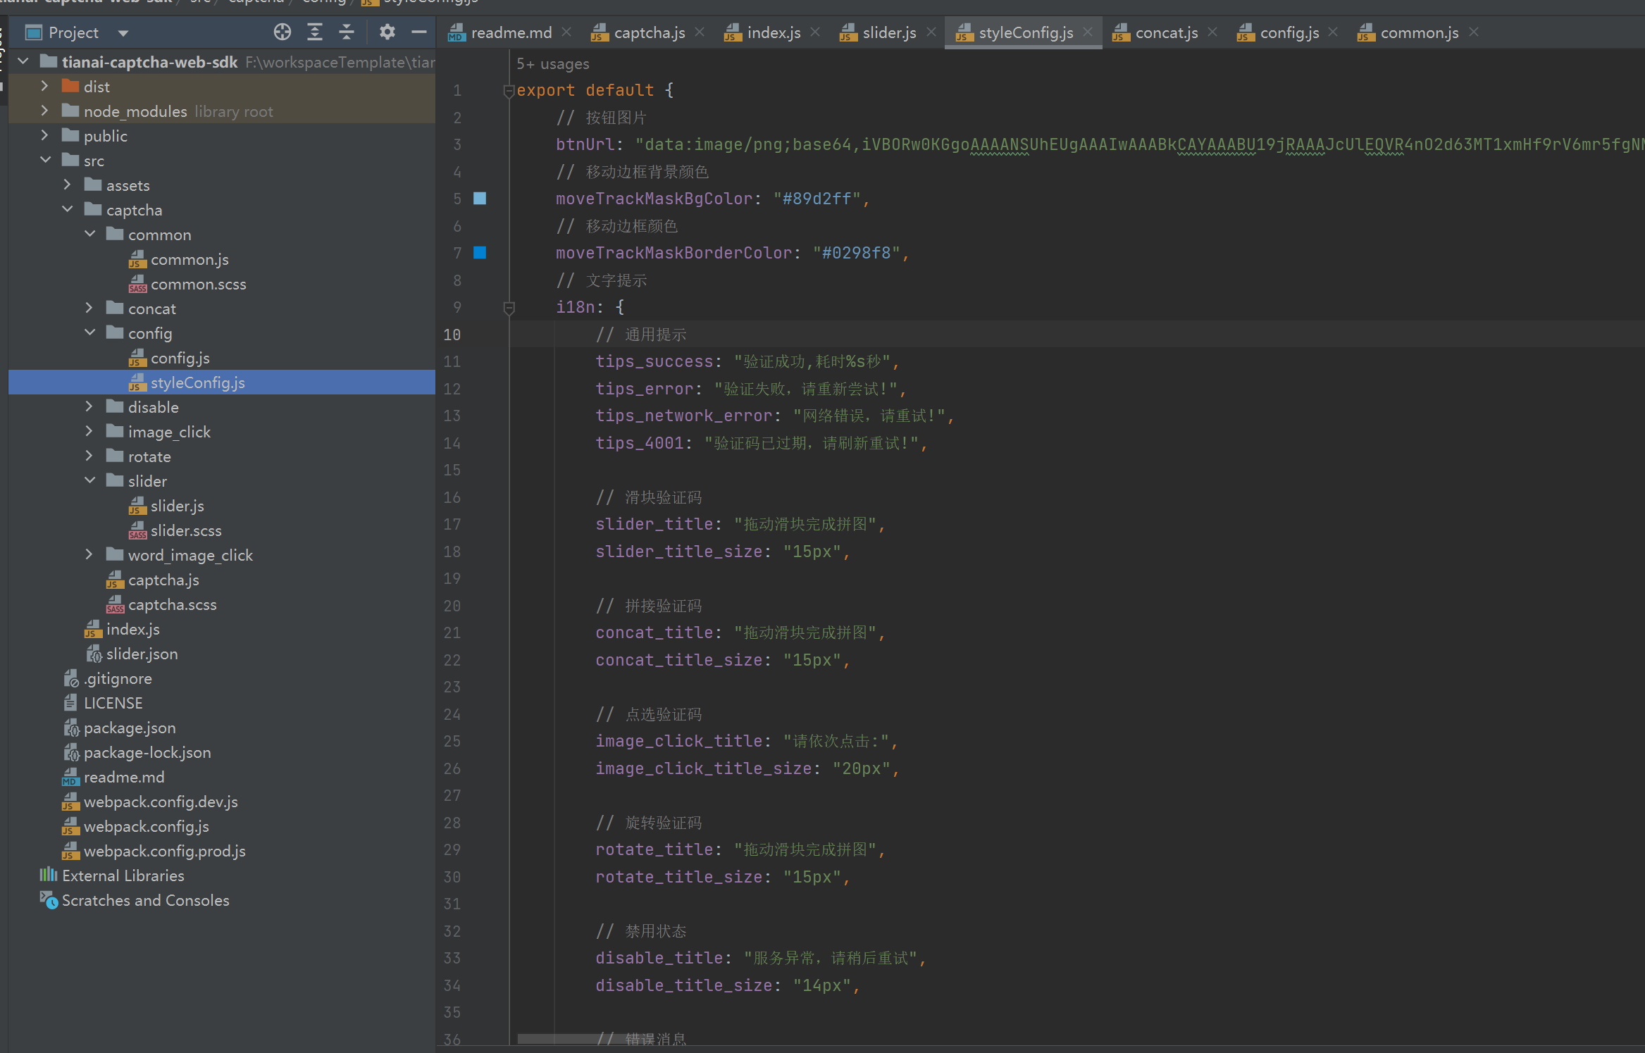Expand the dist folder
This screenshot has height=1053, width=1645.
45,86
